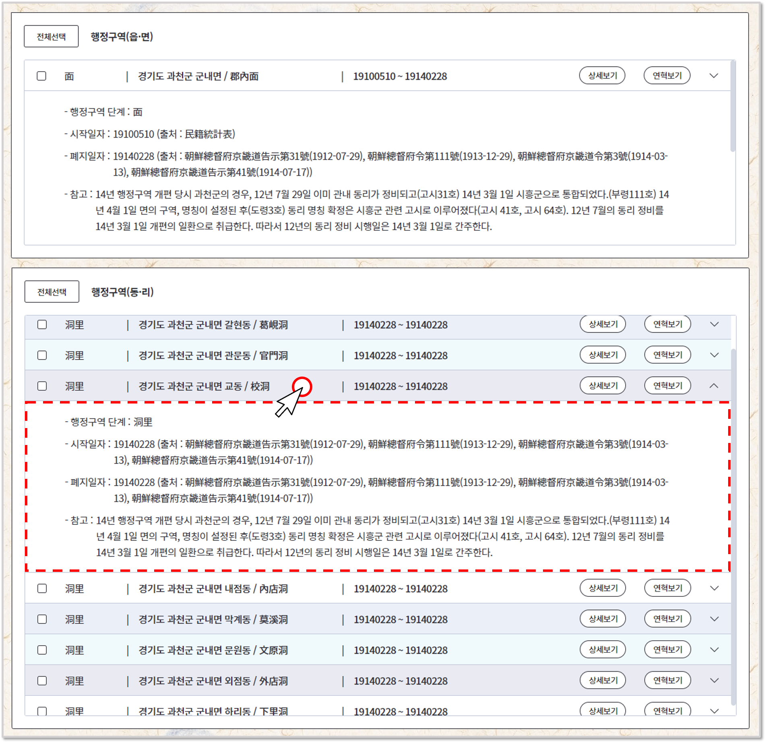This screenshot has width=766, height=743.
Task: Check the 외점동 / 外店洞 row checkbox
Action: (42, 681)
